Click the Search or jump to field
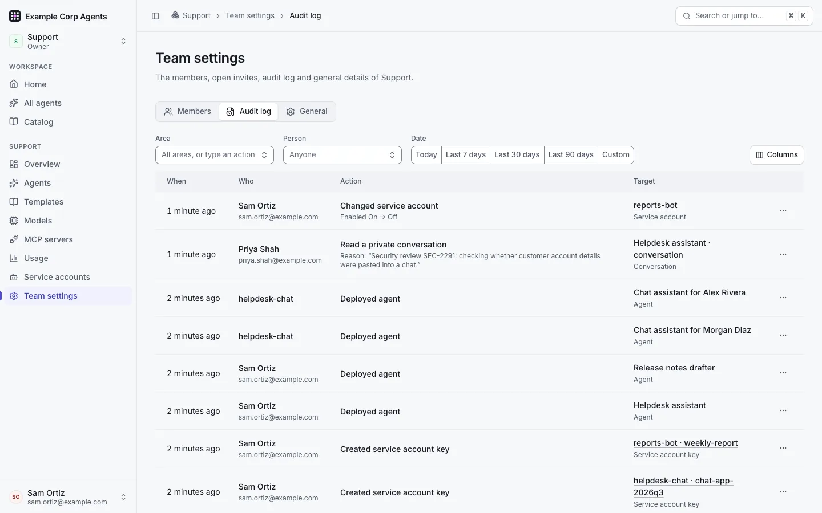 pyautogui.click(x=744, y=16)
